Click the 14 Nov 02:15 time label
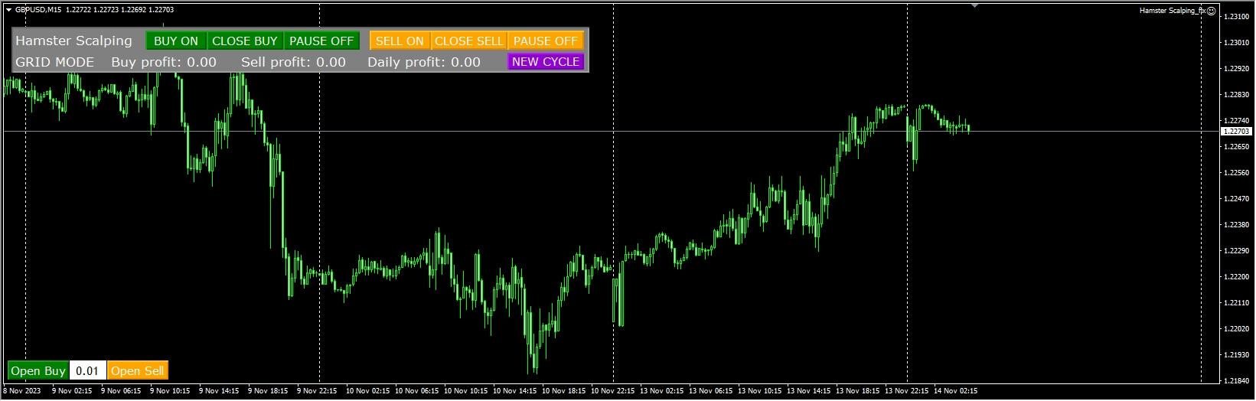The height and width of the screenshot is (401, 1256). pos(955,391)
